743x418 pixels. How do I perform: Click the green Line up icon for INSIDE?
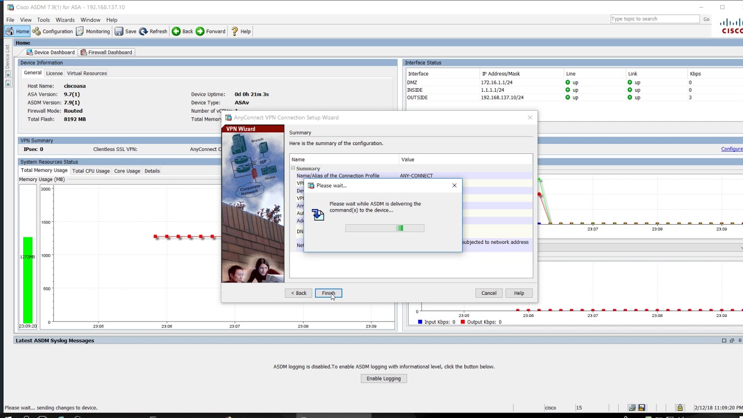coord(568,90)
